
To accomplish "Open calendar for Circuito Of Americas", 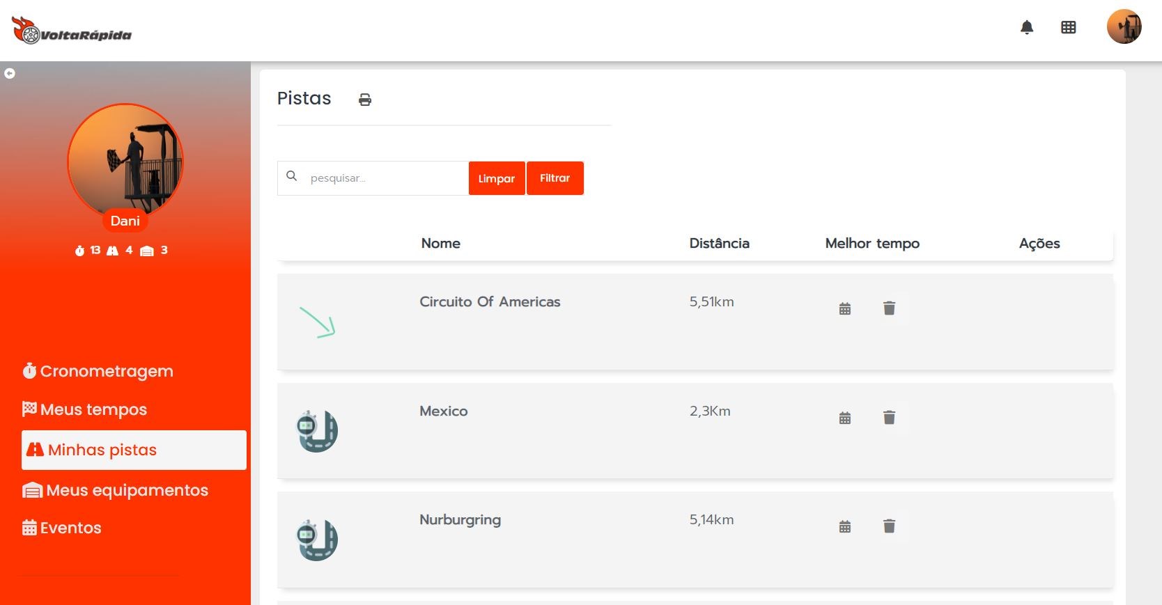I will point(845,308).
